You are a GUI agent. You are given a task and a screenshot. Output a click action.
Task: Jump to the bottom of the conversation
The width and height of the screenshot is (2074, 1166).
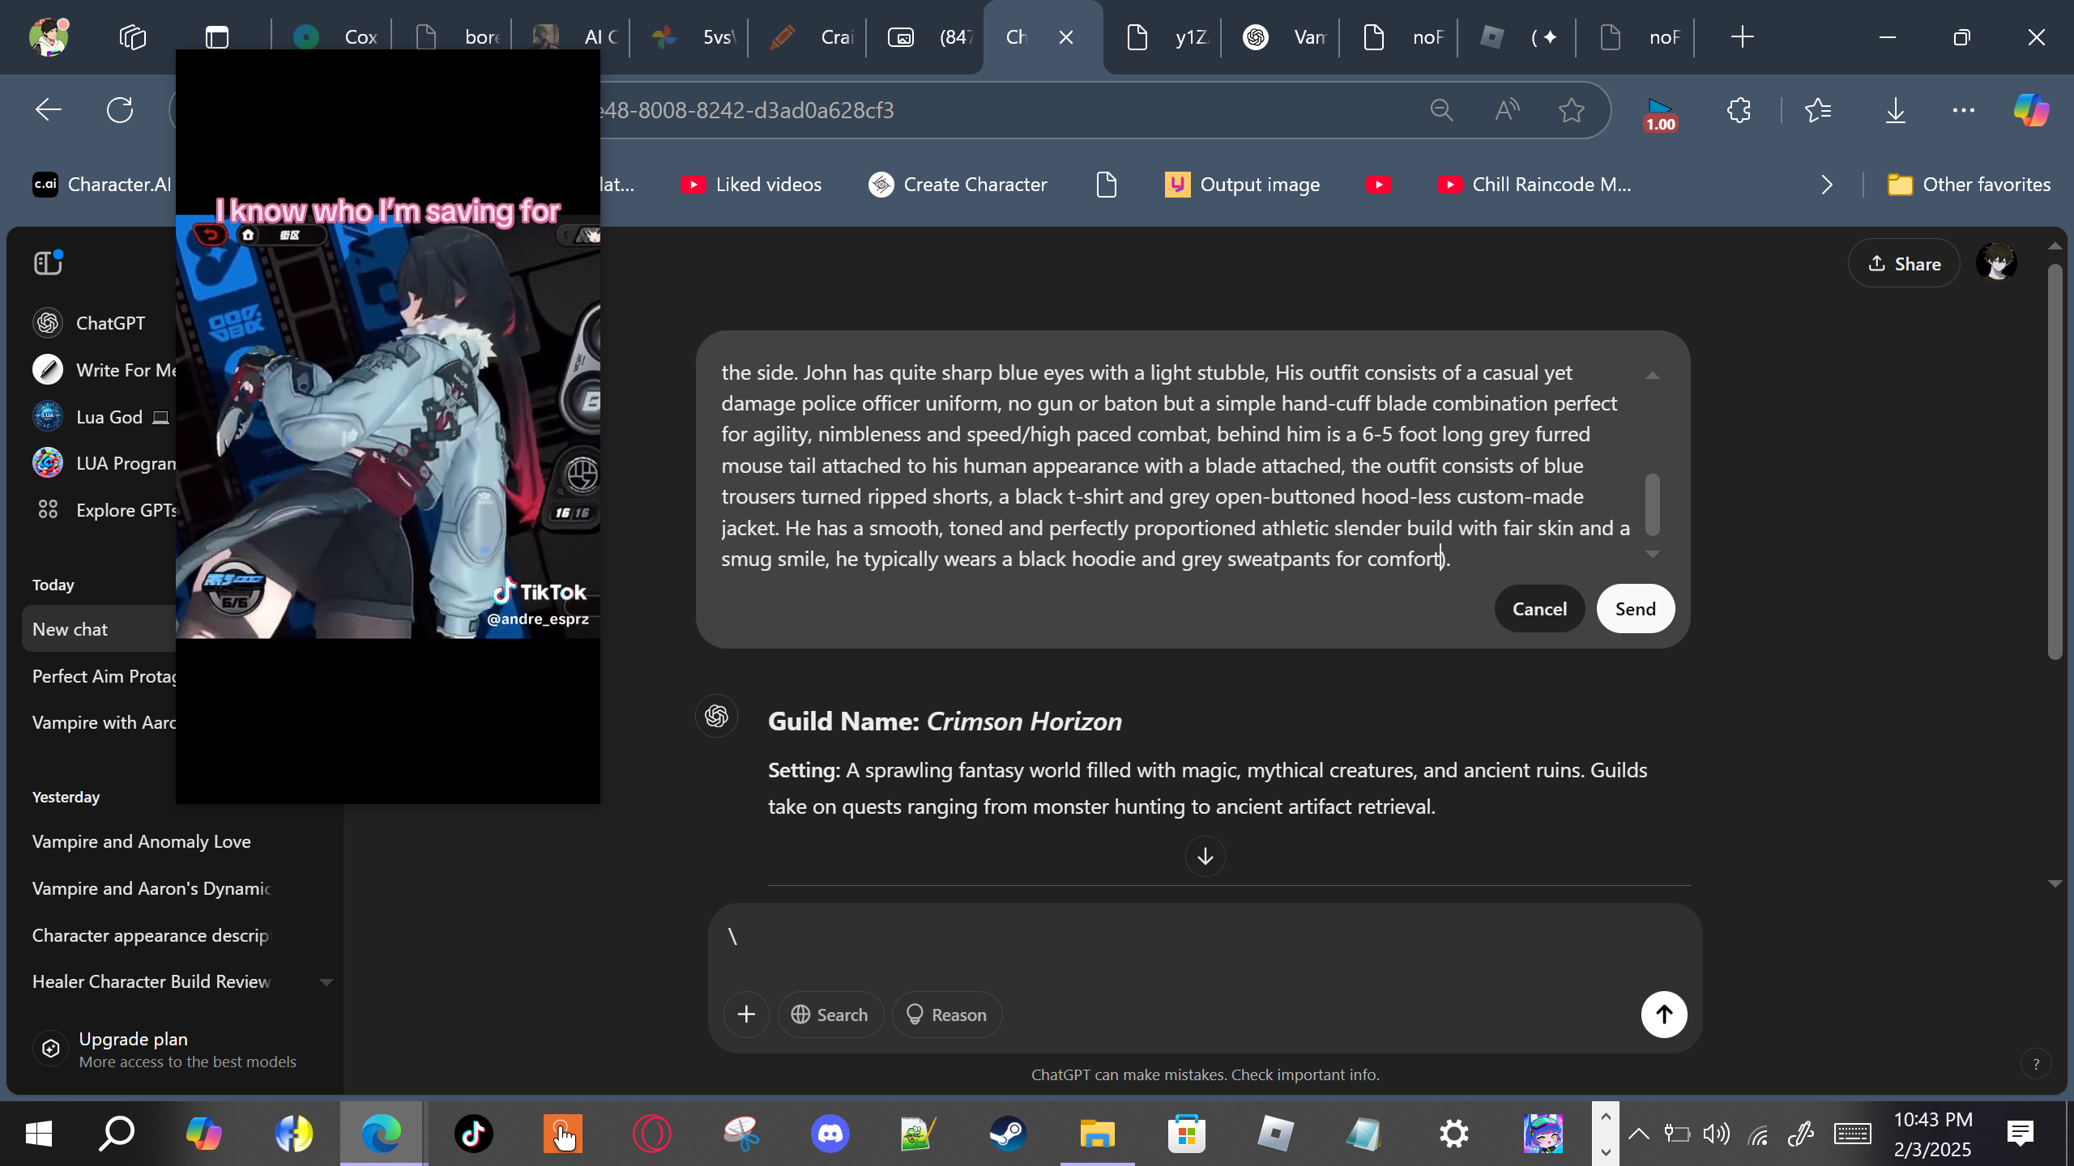(x=1206, y=856)
